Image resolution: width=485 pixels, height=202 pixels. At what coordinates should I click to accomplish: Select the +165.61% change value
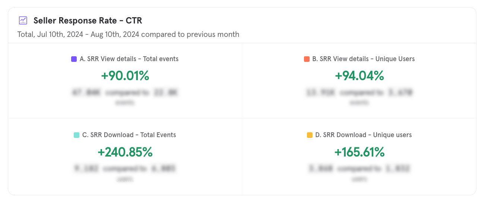coord(359,152)
